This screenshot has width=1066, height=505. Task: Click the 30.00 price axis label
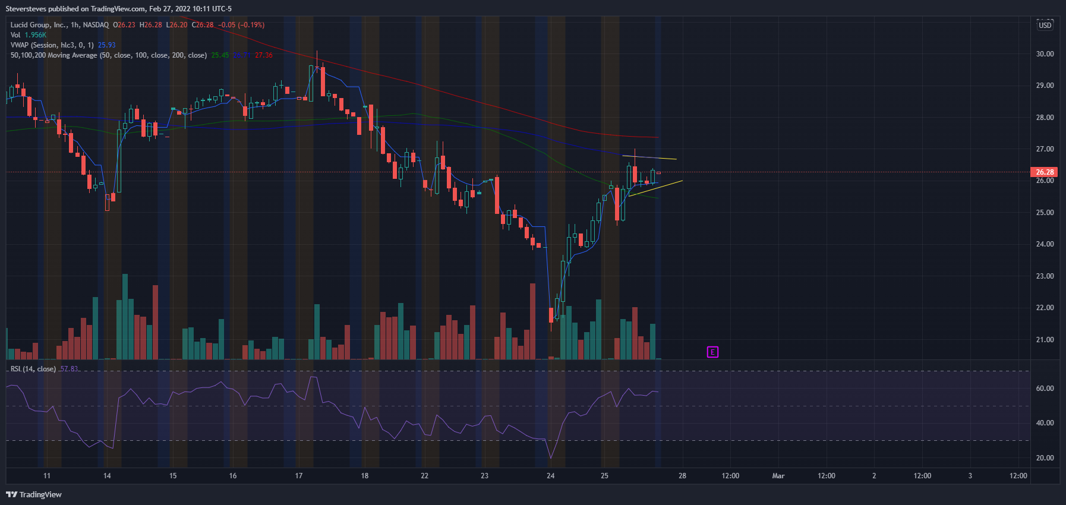tap(1045, 54)
